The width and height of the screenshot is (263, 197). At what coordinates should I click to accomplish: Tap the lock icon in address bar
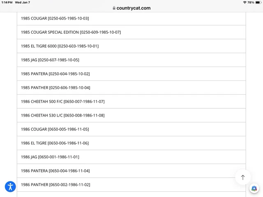click(x=114, y=8)
